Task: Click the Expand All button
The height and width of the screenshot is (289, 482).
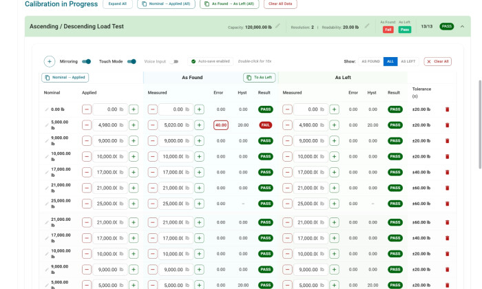Action: pos(118,4)
